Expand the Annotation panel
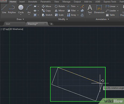This screenshot has height=104, width=124. [102, 19]
